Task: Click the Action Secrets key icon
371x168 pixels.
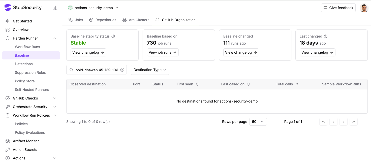Action: [x=8, y=150]
